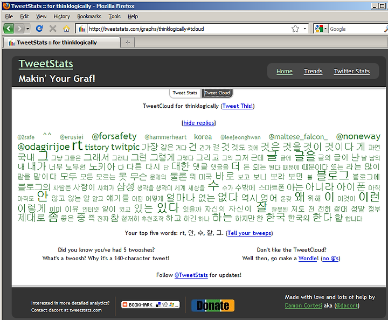Click 'korea' in the tweet cloud

203,137
